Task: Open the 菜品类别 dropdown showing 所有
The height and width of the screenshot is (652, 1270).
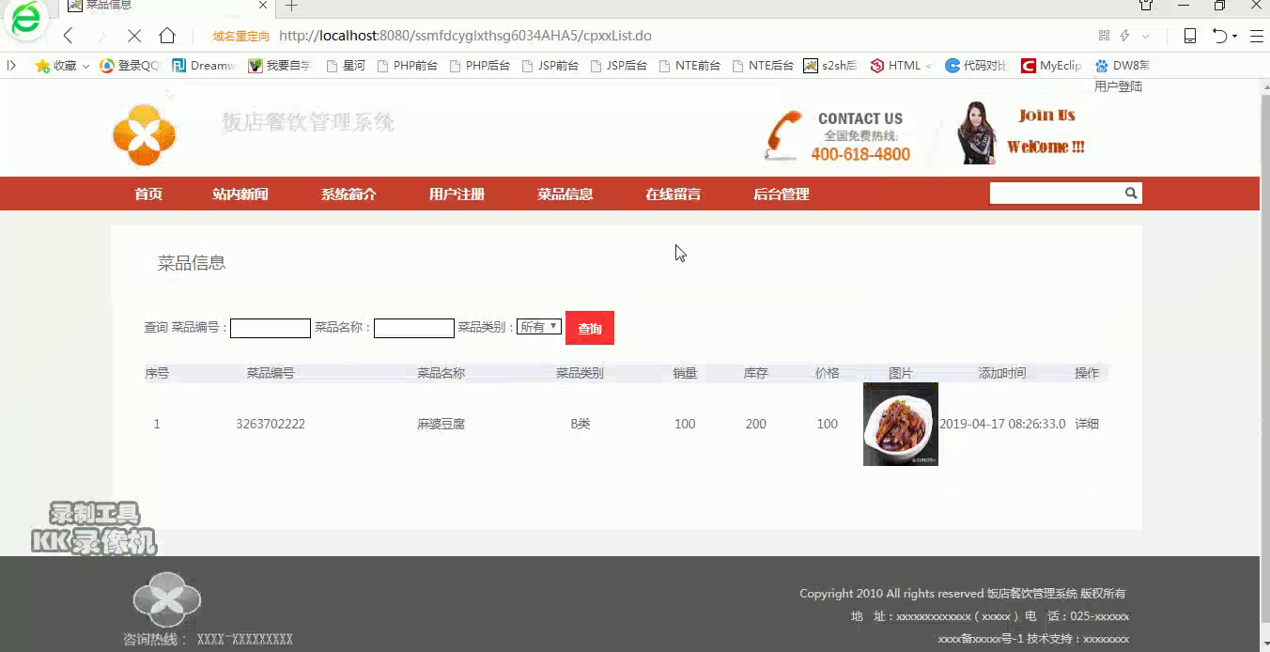Action: 539,327
